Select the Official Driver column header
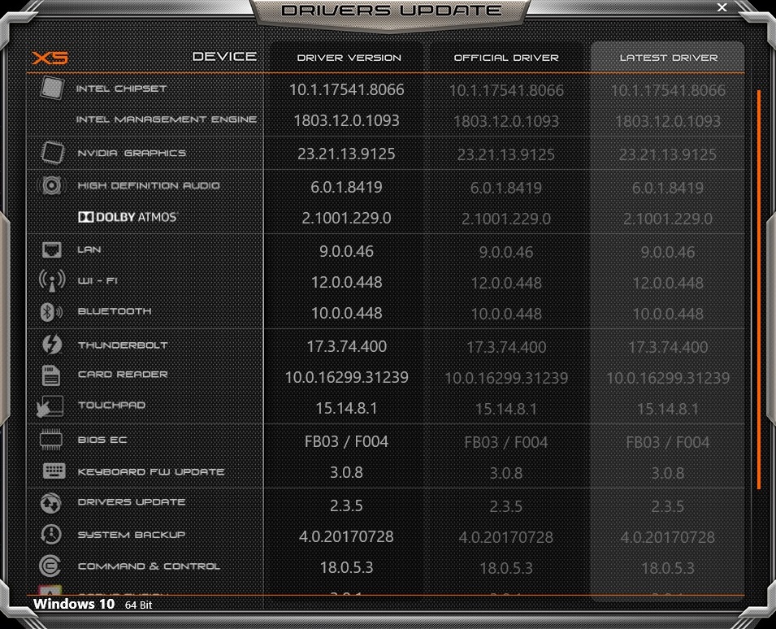The height and width of the screenshot is (629, 776). 506,58
